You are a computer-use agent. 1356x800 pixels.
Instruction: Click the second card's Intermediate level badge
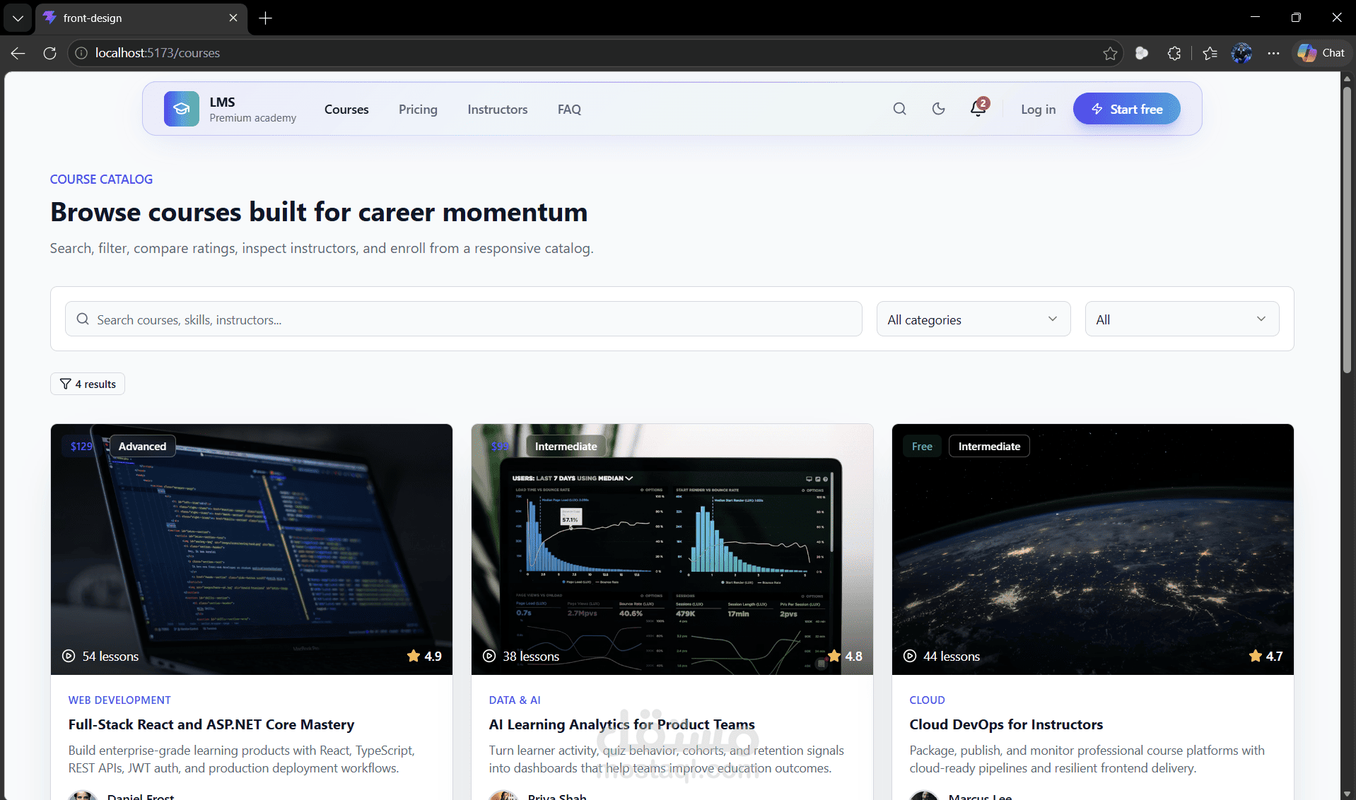tap(566, 446)
